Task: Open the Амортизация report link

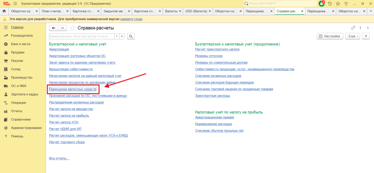Action: [59, 49]
